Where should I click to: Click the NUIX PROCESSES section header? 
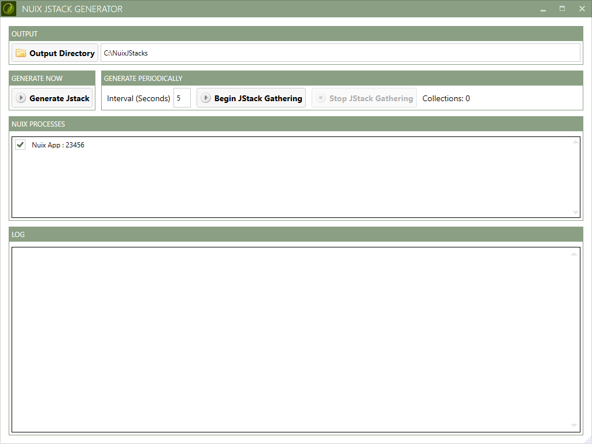click(x=296, y=124)
